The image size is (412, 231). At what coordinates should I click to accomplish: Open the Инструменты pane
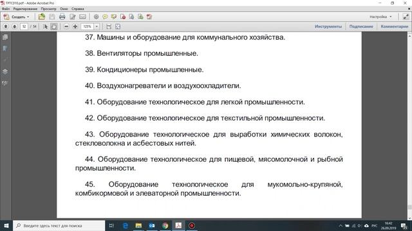[328, 26]
